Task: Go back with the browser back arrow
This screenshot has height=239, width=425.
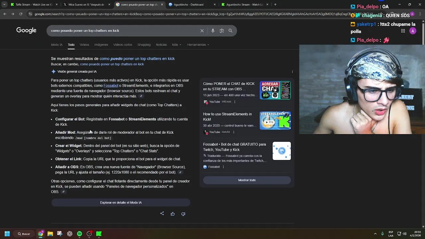Action: pyautogui.click(x=5, y=14)
